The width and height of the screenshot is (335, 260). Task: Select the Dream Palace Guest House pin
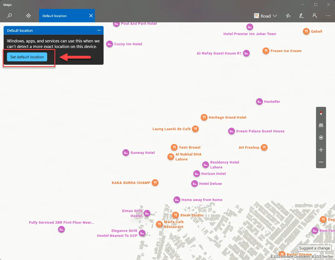[231, 131]
